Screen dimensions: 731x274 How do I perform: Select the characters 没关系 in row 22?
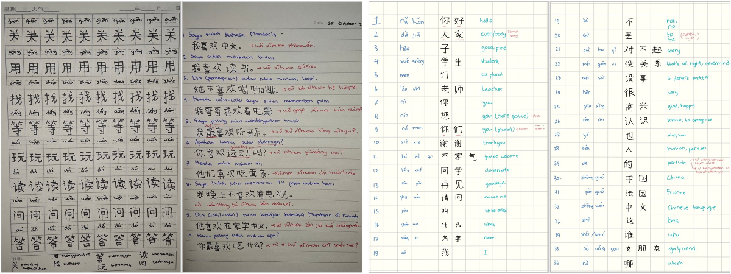coord(642,64)
